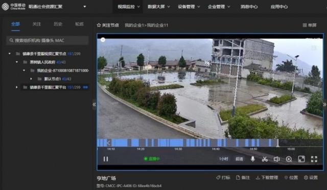
Task: Open the 设置 gear settings
Action: [311, 178]
